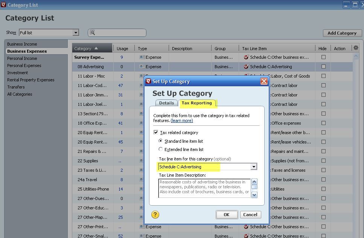Click the Add Category button
This screenshot has width=364, height=238.
coord(342,33)
